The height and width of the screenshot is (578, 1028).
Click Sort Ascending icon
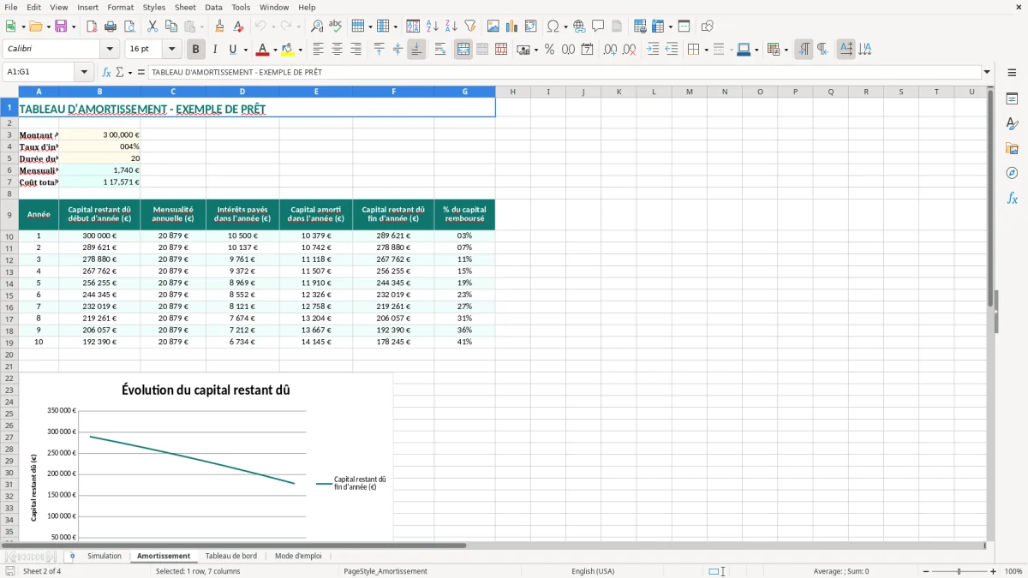(x=432, y=27)
